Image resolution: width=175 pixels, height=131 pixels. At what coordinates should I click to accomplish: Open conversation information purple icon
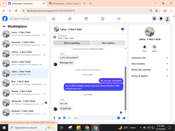[122, 29]
